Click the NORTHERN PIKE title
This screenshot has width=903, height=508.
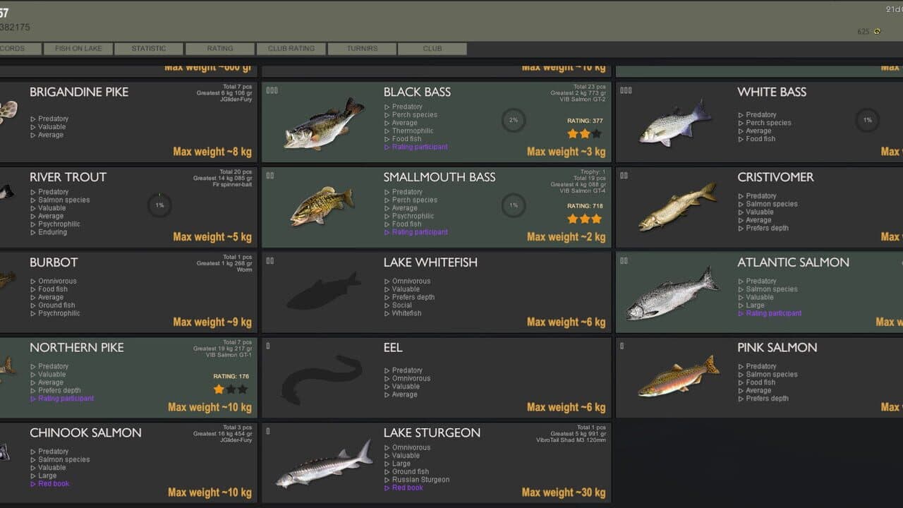coord(77,348)
